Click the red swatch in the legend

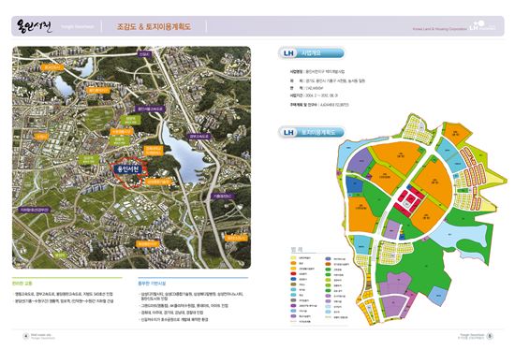click(293, 273)
